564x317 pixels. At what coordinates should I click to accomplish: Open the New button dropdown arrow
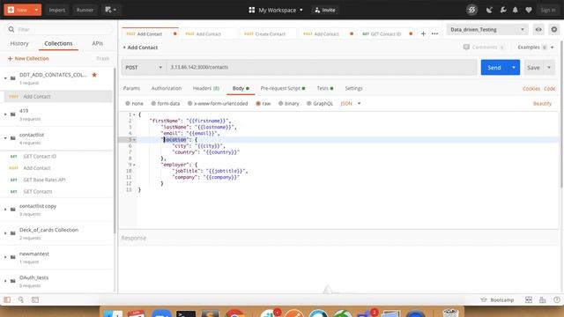[36, 10]
